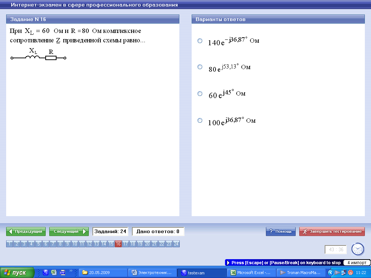
Task: Go to previous question with Предыдущий
Action: (x=26, y=231)
